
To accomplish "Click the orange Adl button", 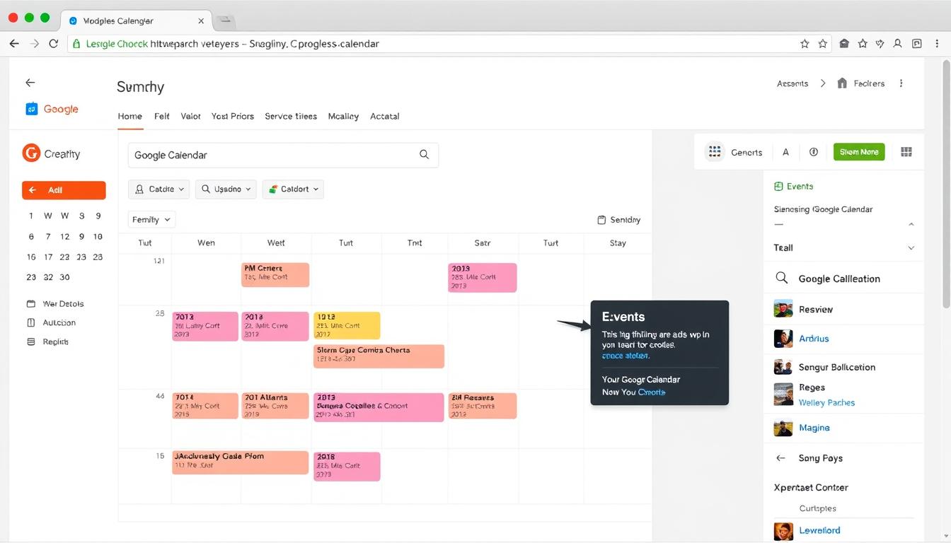I will point(64,190).
